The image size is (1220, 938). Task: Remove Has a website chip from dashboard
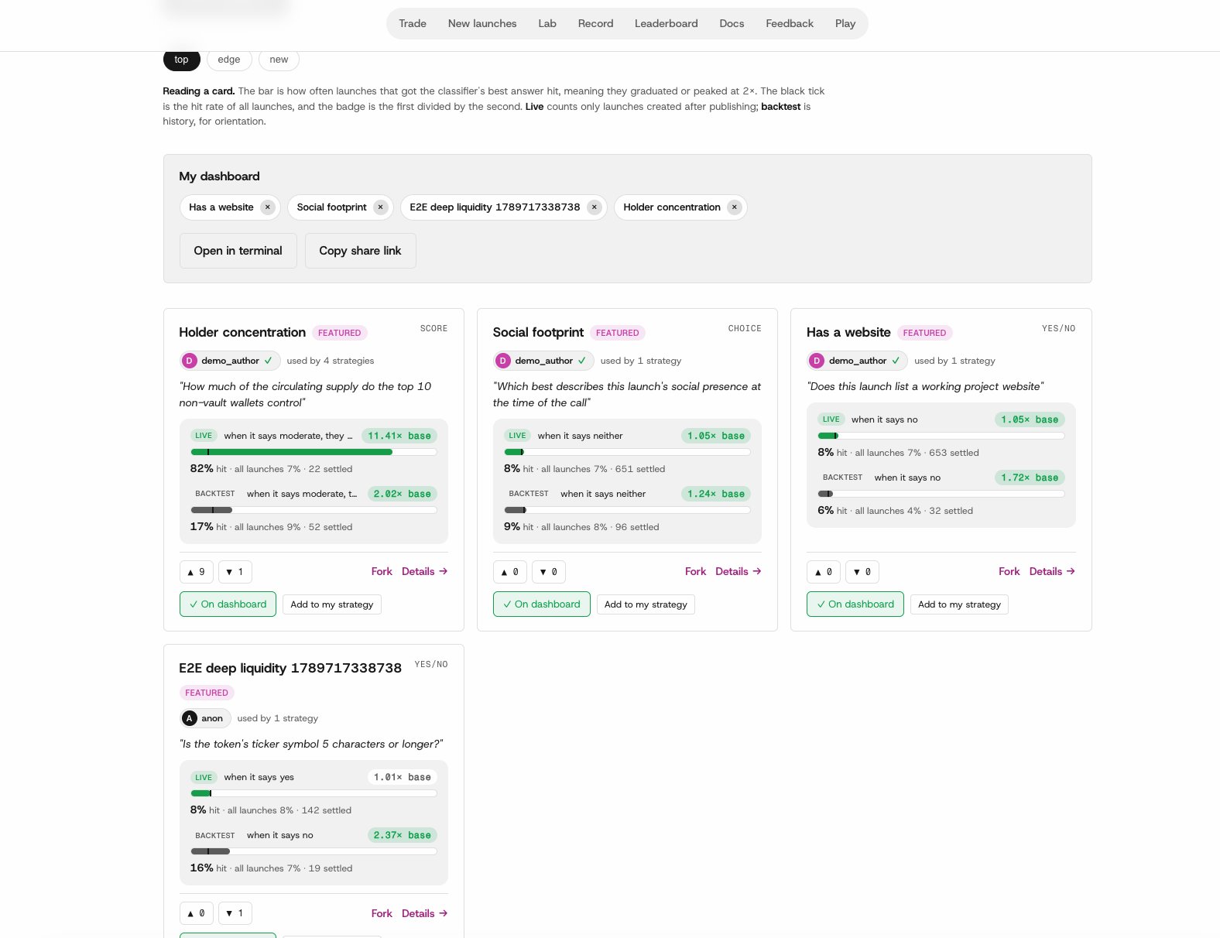point(268,207)
